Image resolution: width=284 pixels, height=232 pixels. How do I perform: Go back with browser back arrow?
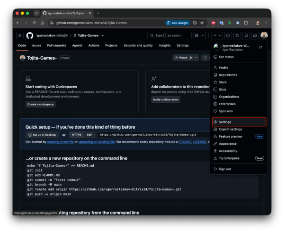click(18, 23)
